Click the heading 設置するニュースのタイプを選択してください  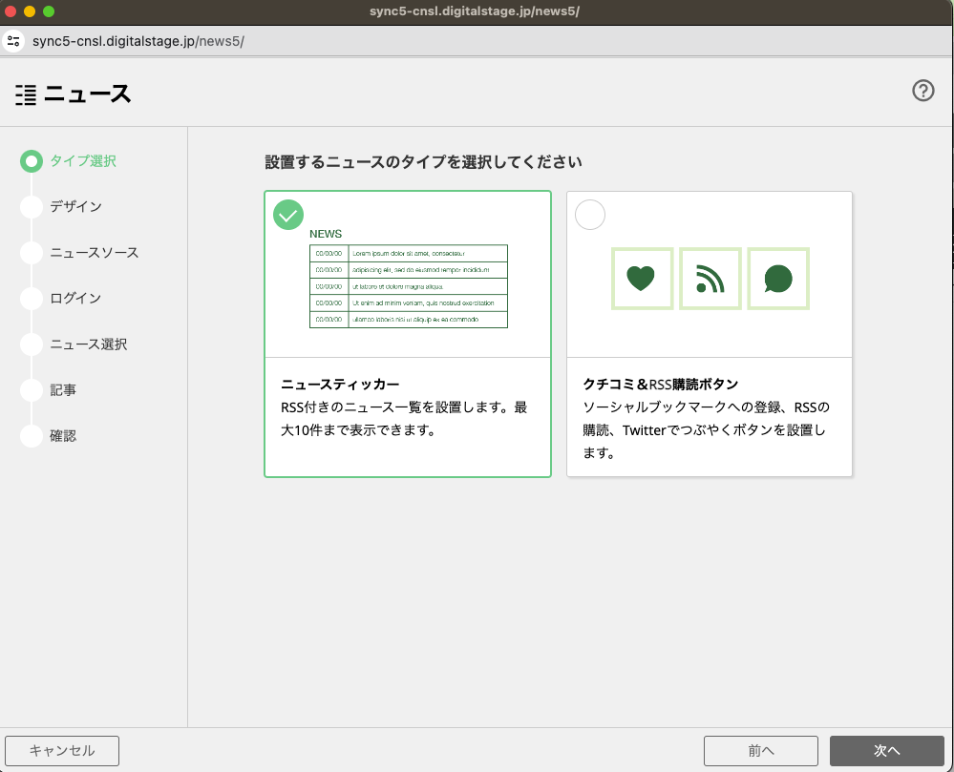(423, 162)
